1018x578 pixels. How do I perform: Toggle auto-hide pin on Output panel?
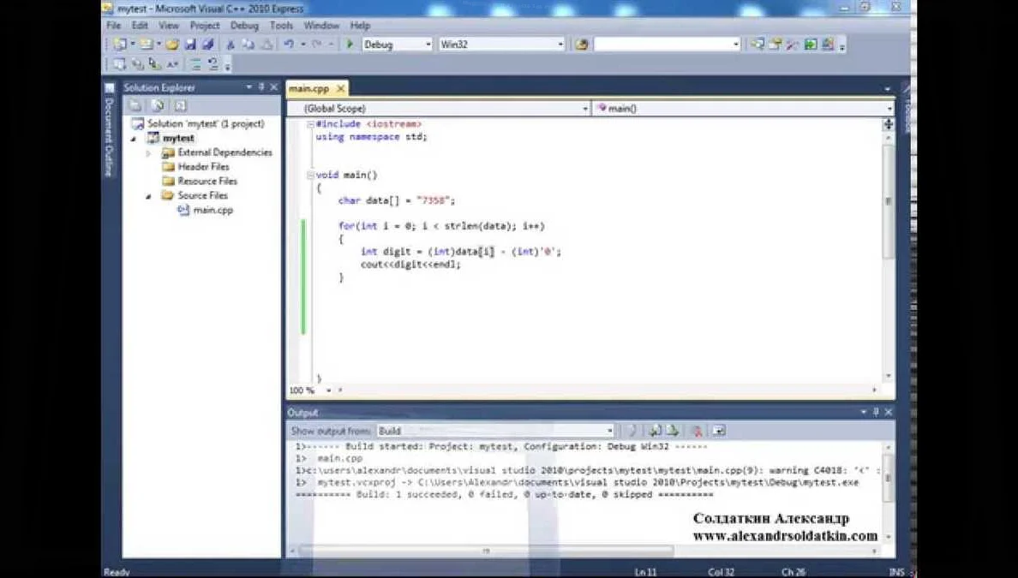[x=876, y=412]
